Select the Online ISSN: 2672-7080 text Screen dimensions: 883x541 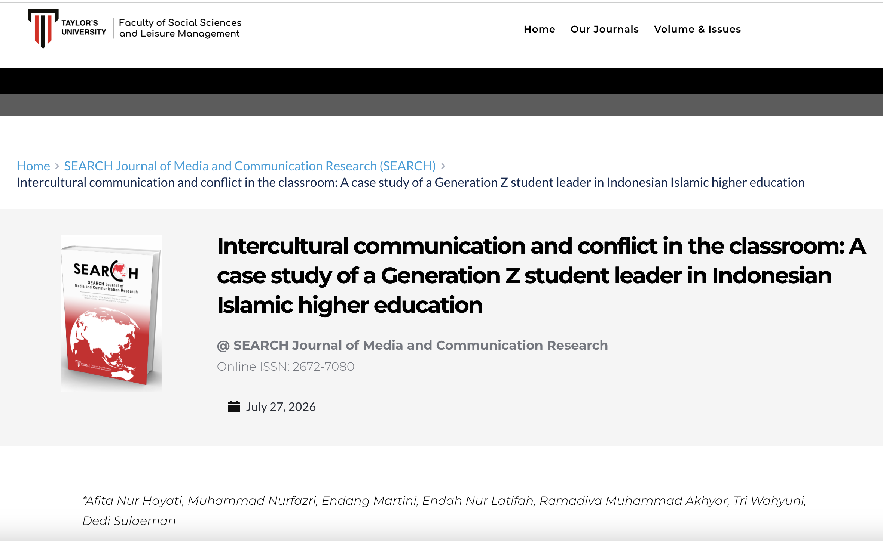(285, 367)
